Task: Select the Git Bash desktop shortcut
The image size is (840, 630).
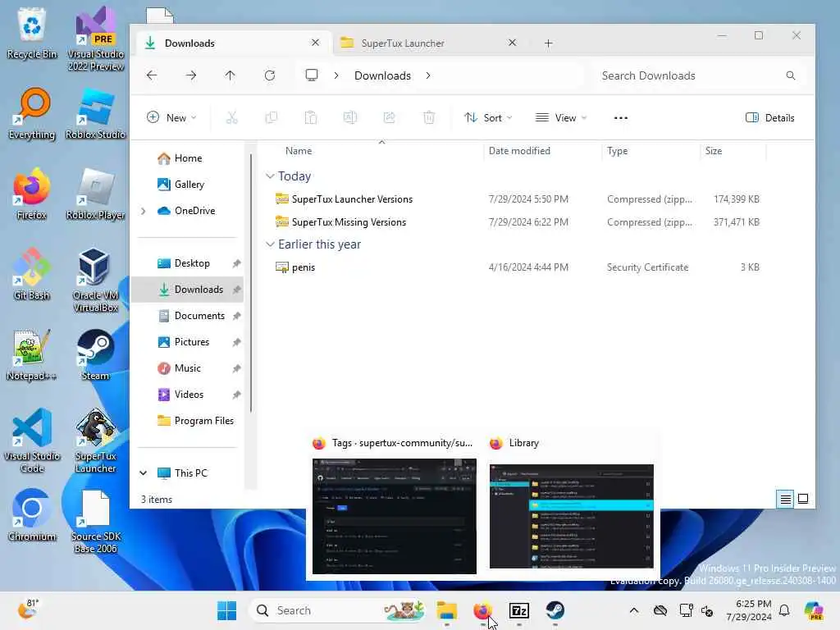Action: click(32, 274)
